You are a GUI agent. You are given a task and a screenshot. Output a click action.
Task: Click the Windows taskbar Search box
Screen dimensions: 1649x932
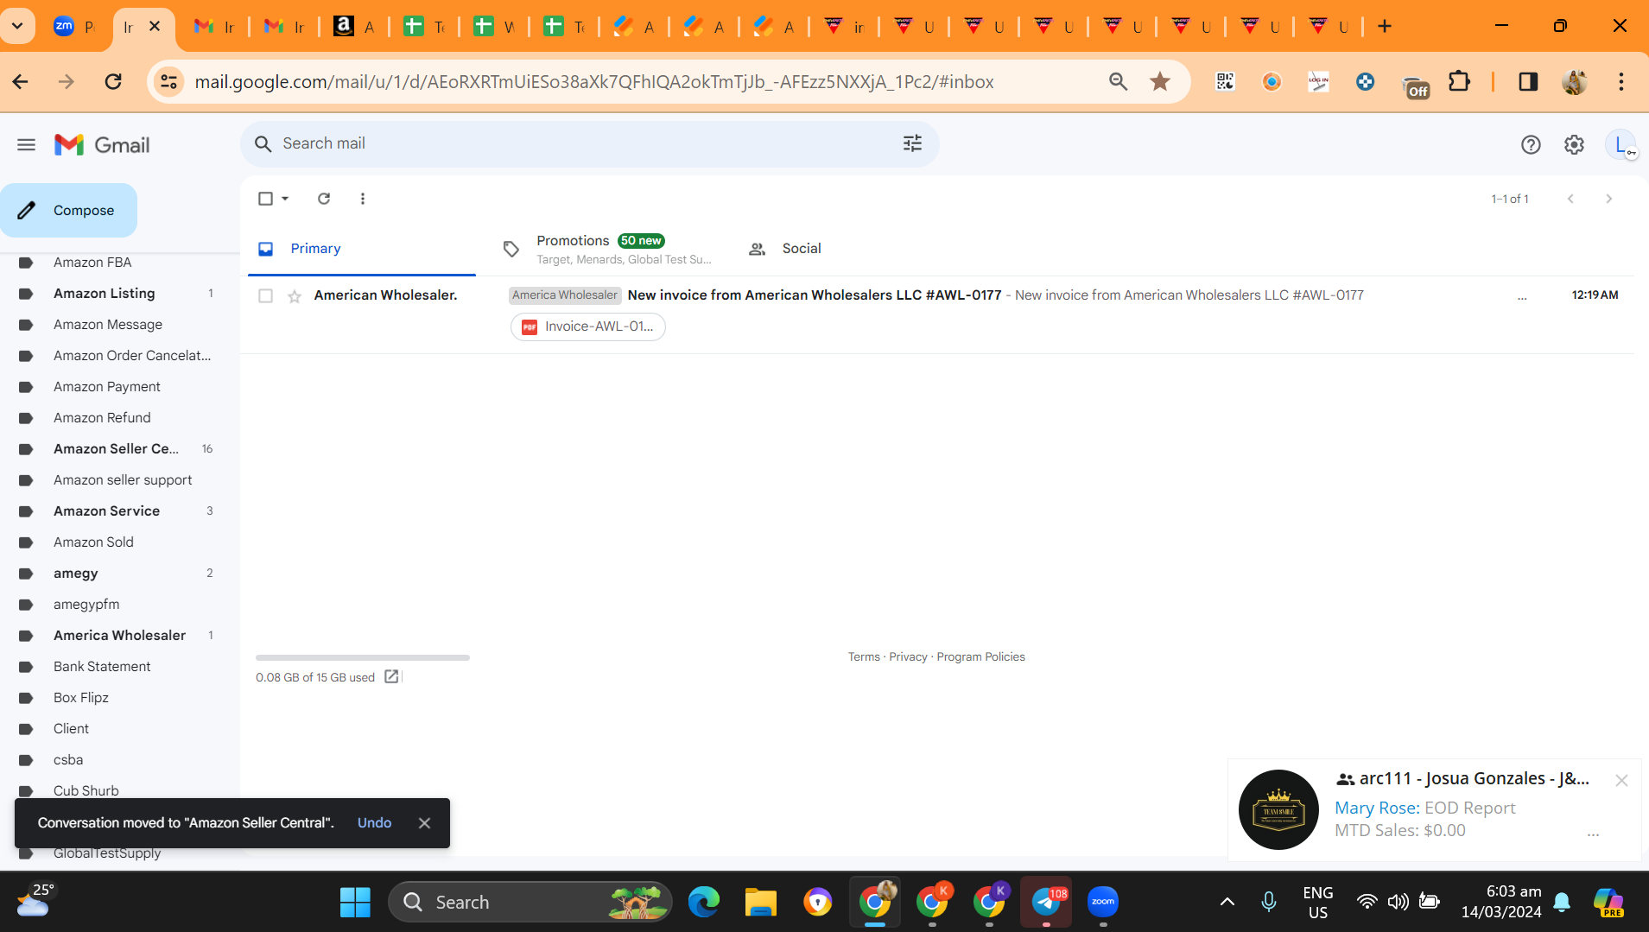[530, 902]
